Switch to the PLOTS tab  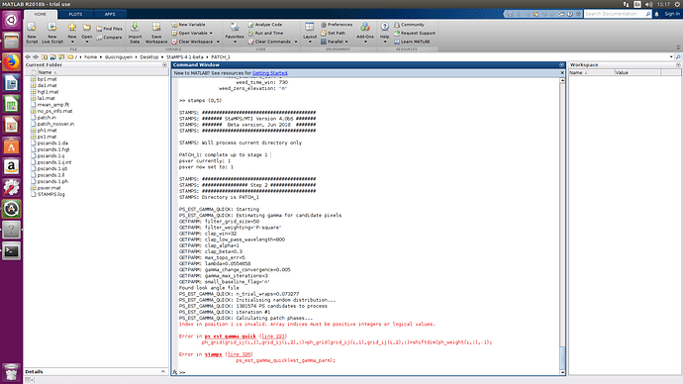pos(75,14)
